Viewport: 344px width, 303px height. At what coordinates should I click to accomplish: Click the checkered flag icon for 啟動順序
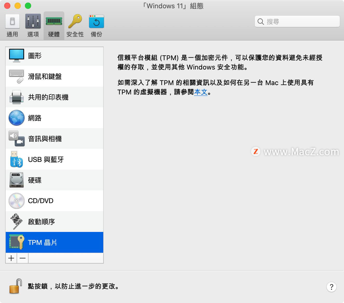[17, 222]
